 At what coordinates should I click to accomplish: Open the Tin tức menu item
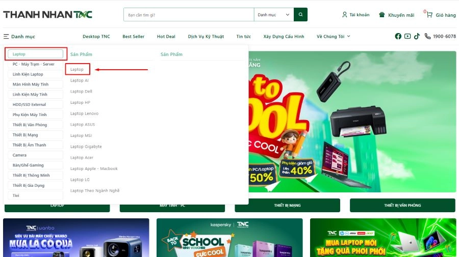pos(244,37)
